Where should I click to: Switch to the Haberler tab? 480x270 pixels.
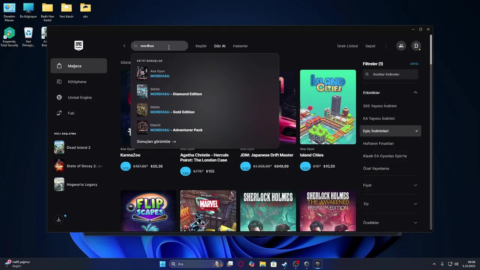(x=240, y=46)
